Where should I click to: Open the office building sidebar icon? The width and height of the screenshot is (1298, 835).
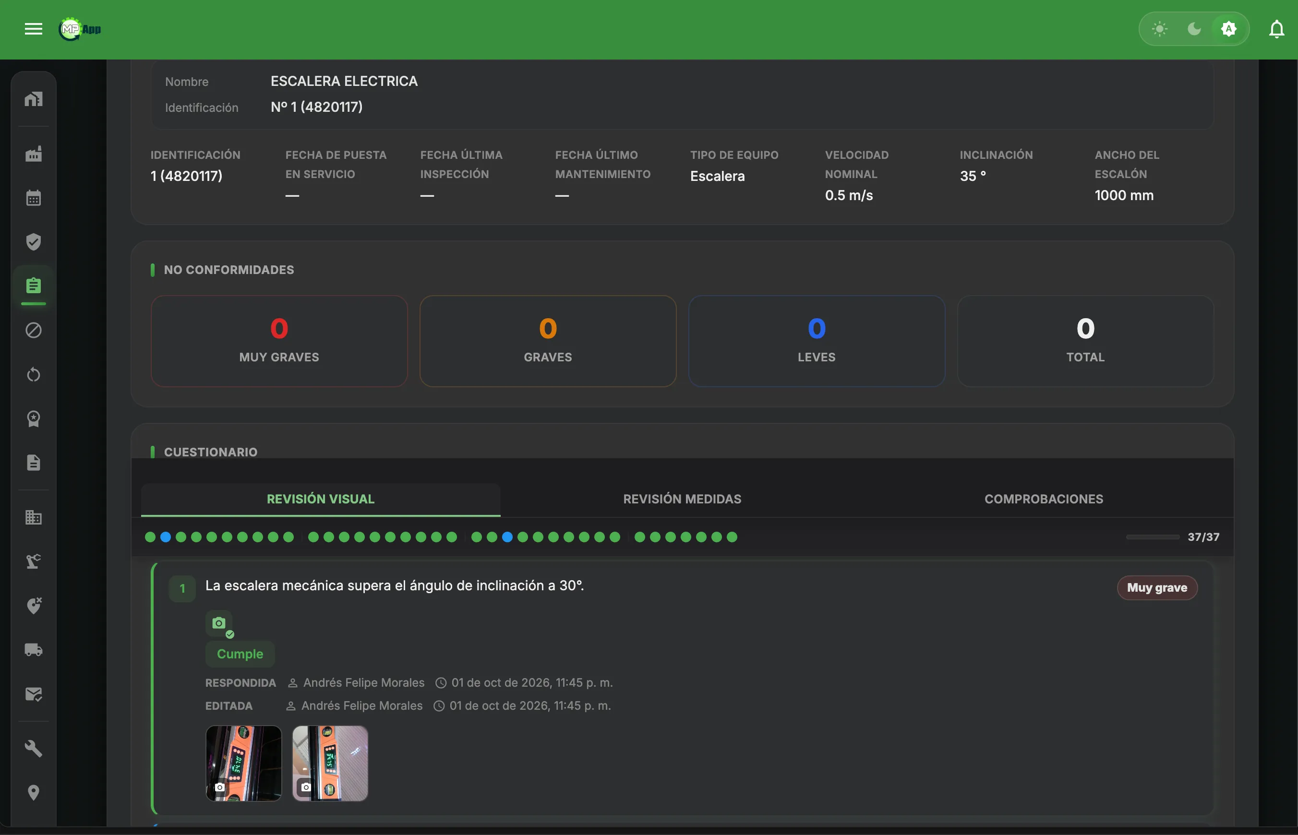click(34, 517)
